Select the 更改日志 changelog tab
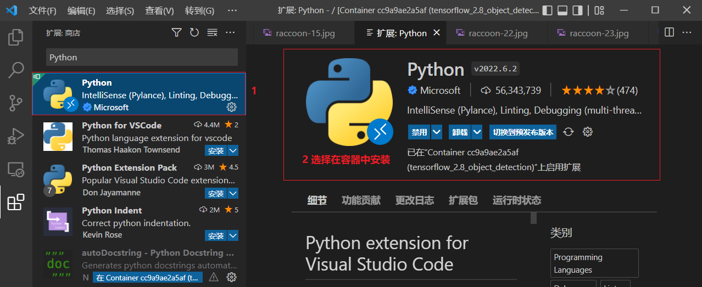The image size is (702, 287). 415,200
